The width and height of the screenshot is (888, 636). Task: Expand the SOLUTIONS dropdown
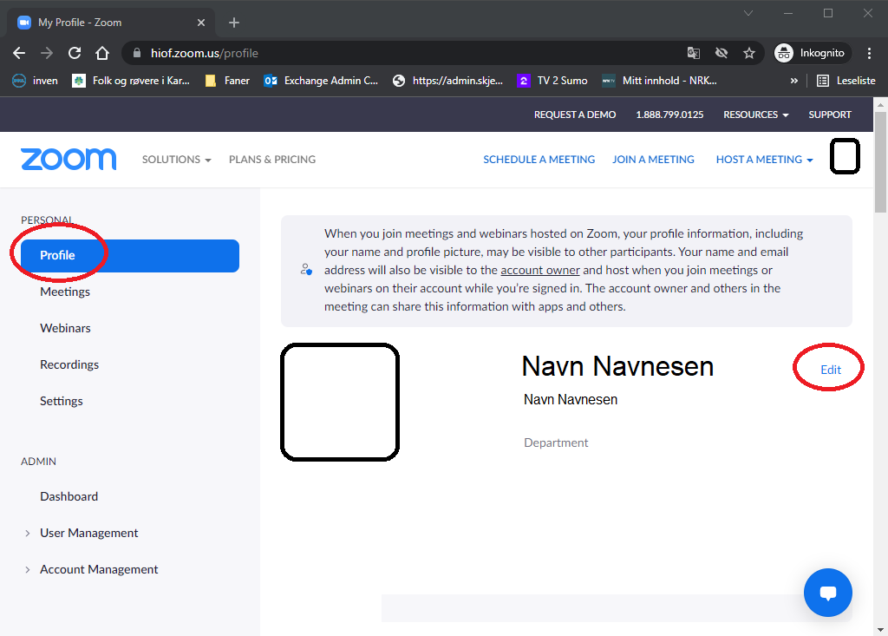point(177,160)
